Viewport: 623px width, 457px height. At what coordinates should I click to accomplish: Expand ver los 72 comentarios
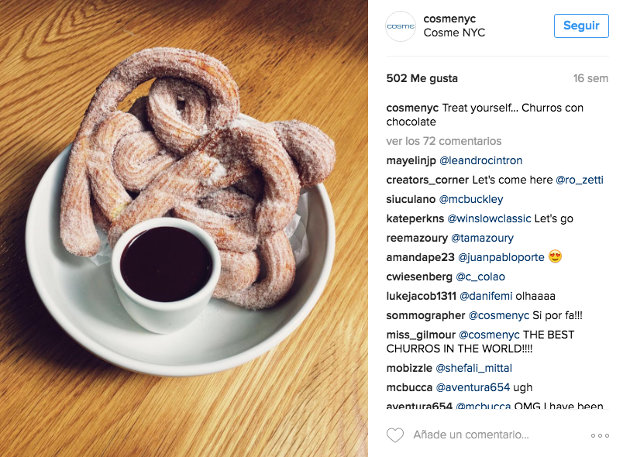[x=443, y=141]
